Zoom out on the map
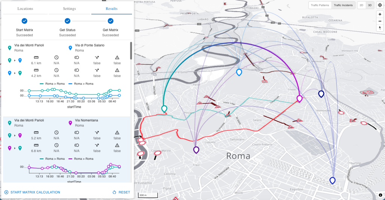Viewport: 385px width, 200px height. 380,21
